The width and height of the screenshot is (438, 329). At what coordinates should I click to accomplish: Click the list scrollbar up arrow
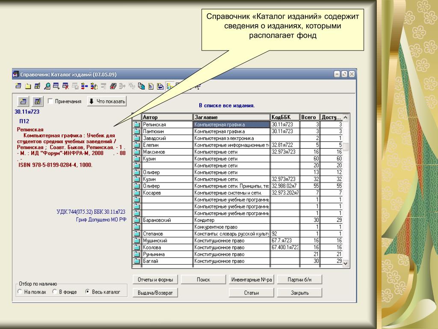[346, 117]
